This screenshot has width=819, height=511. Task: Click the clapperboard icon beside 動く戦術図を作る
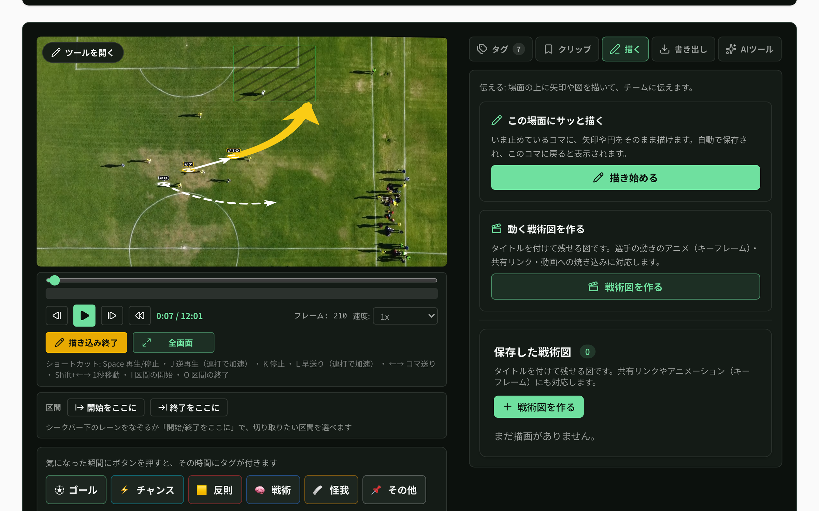point(497,229)
